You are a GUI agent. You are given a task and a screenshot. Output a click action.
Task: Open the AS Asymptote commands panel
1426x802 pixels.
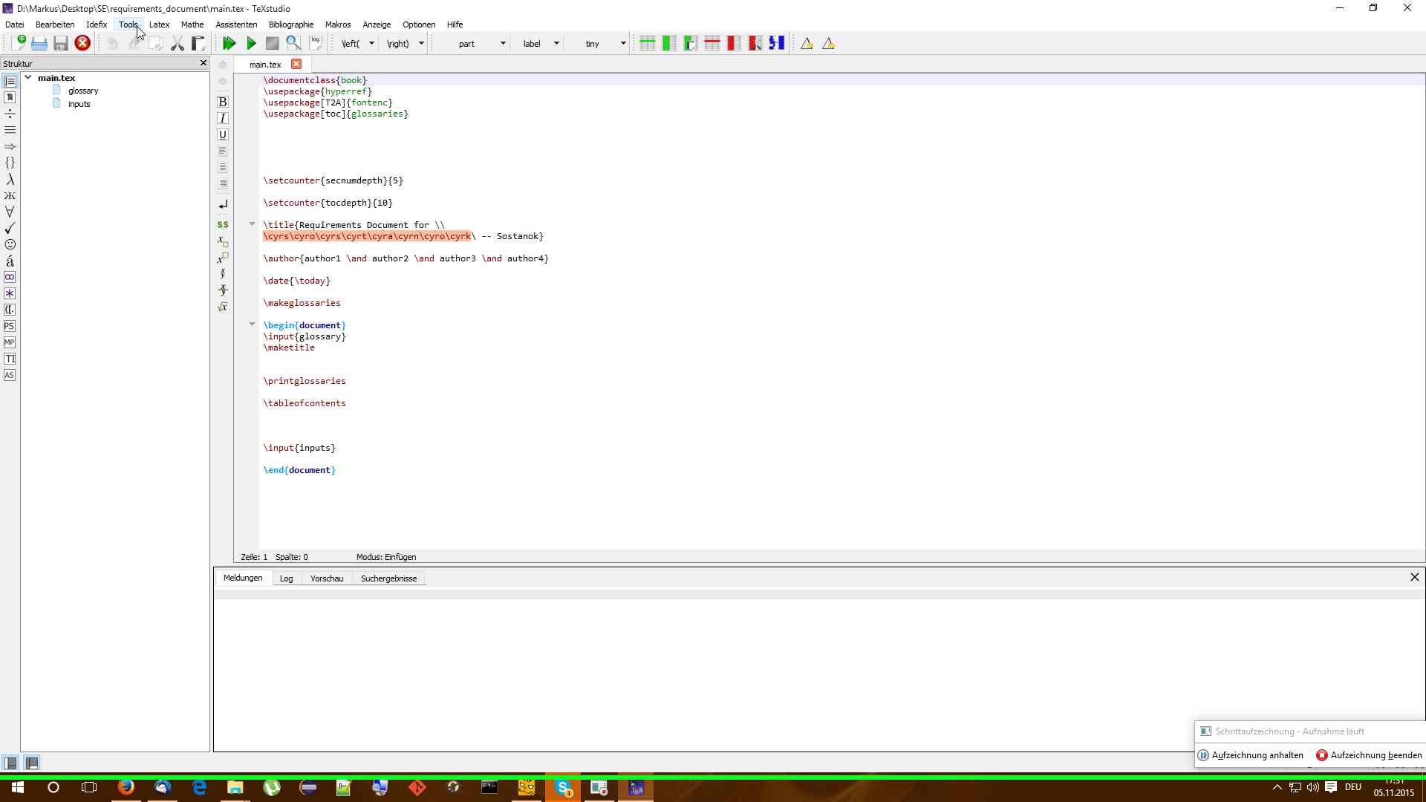(x=10, y=375)
